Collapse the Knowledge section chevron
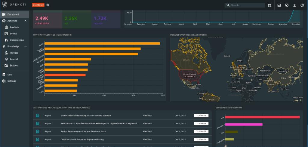Viewport: 308px width, 147px height. tap(26, 46)
